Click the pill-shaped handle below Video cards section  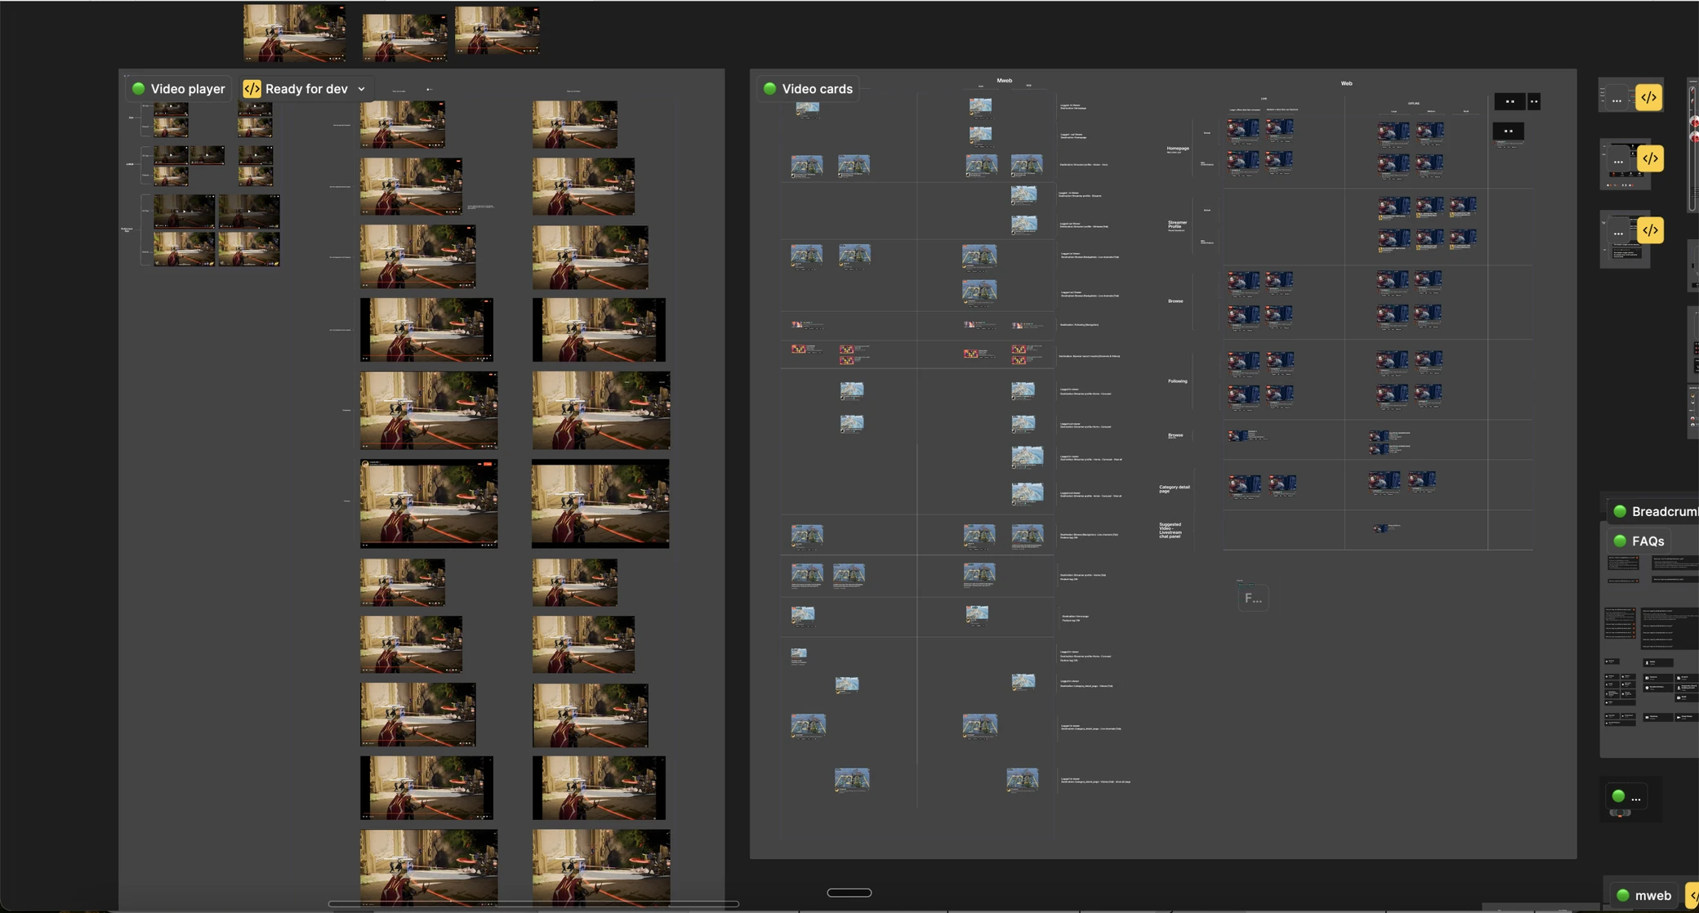pyautogui.click(x=849, y=893)
